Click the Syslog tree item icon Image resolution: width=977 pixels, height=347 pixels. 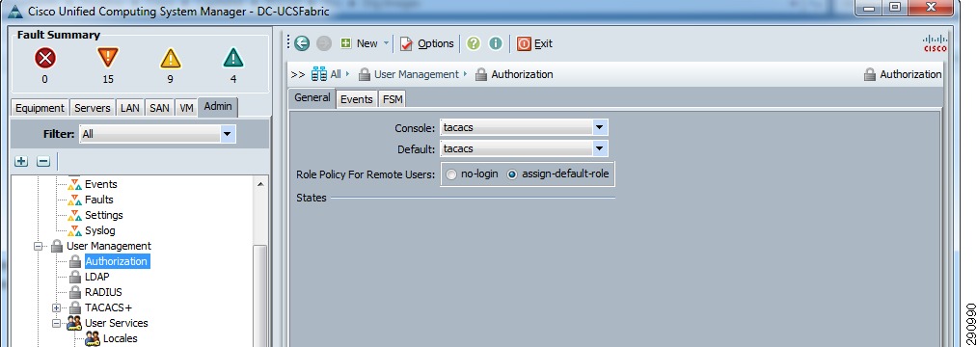75,230
